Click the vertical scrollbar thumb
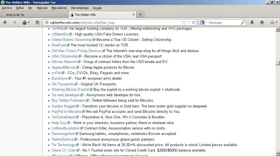The height and width of the screenshot is (157, 280). 278,63
